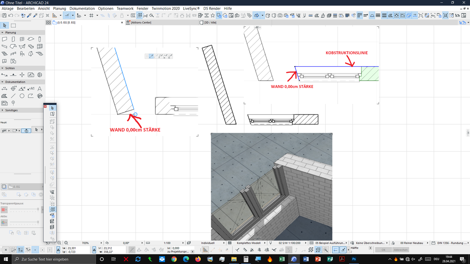Adjust the Transparentpause slider
This screenshot has height=264, width=470.
[24, 210]
